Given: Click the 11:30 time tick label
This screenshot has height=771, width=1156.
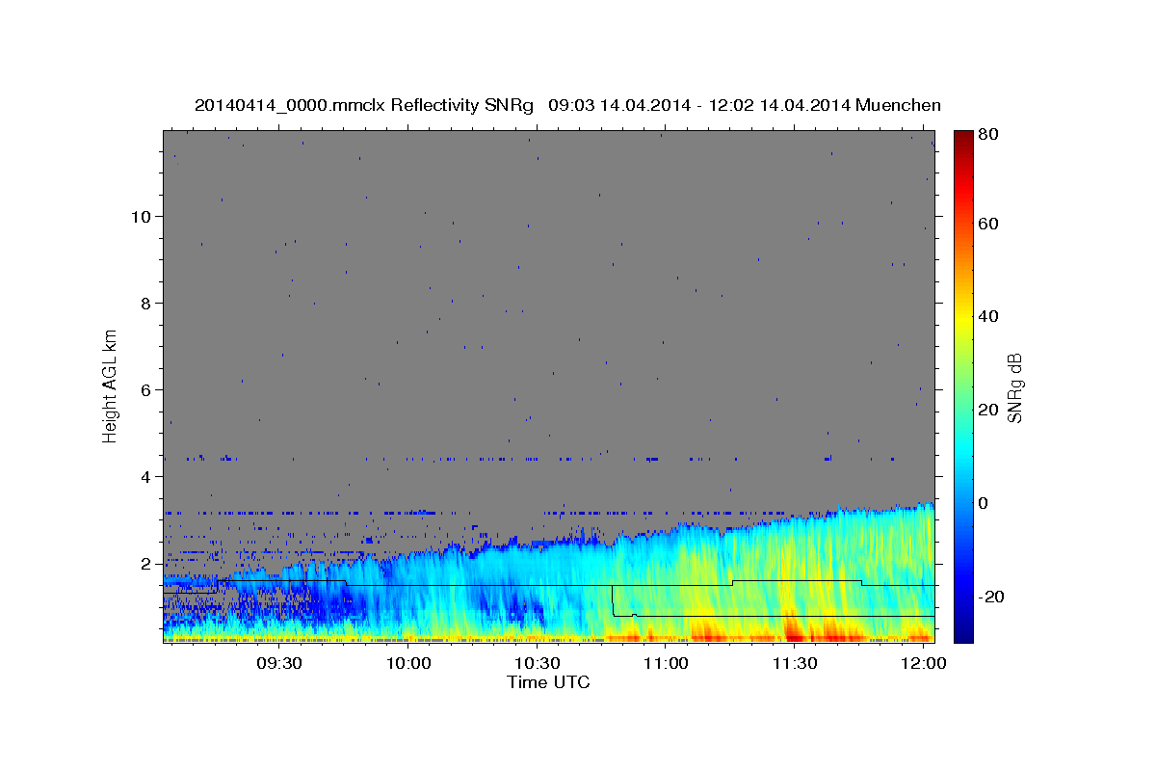Looking at the screenshot, I should [x=795, y=663].
